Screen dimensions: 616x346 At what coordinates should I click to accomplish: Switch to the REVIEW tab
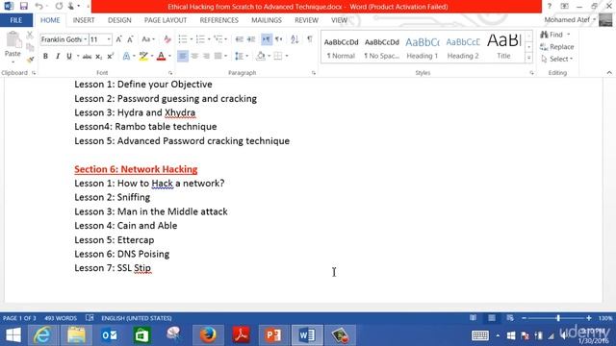(x=306, y=20)
